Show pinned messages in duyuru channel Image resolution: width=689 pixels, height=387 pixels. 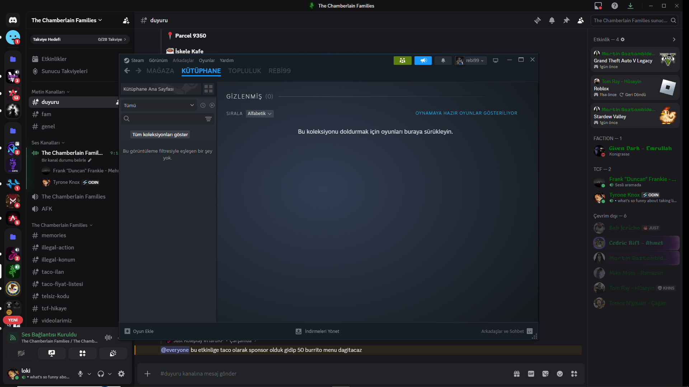(x=566, y=20)
